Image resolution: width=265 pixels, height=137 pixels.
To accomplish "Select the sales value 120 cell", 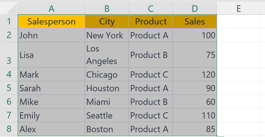I will (195, 74).
